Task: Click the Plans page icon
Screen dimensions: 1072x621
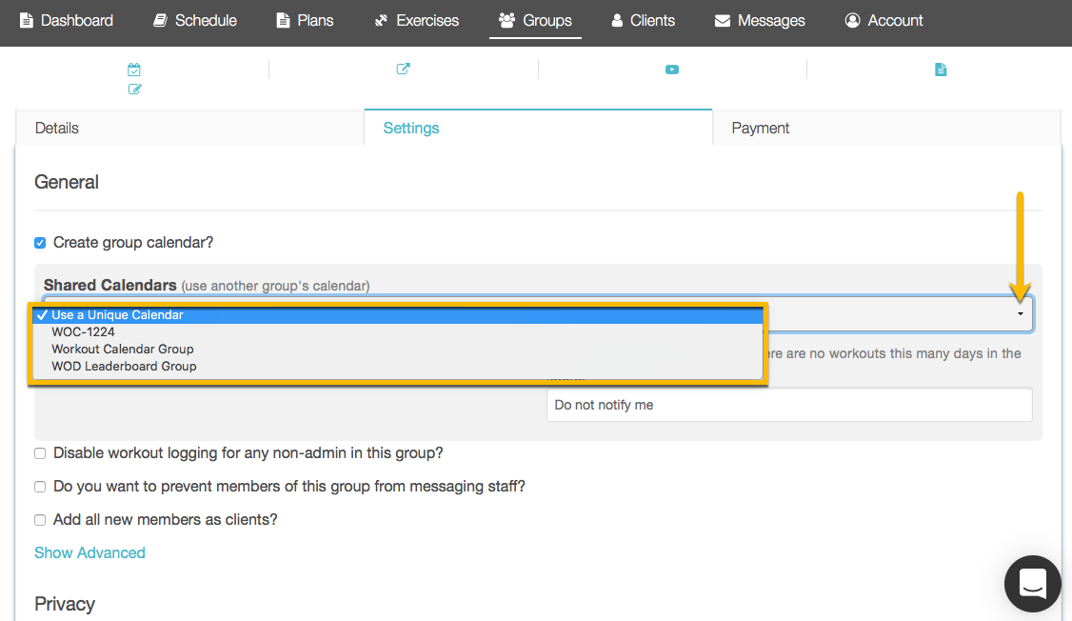Action: pos(283,21)
